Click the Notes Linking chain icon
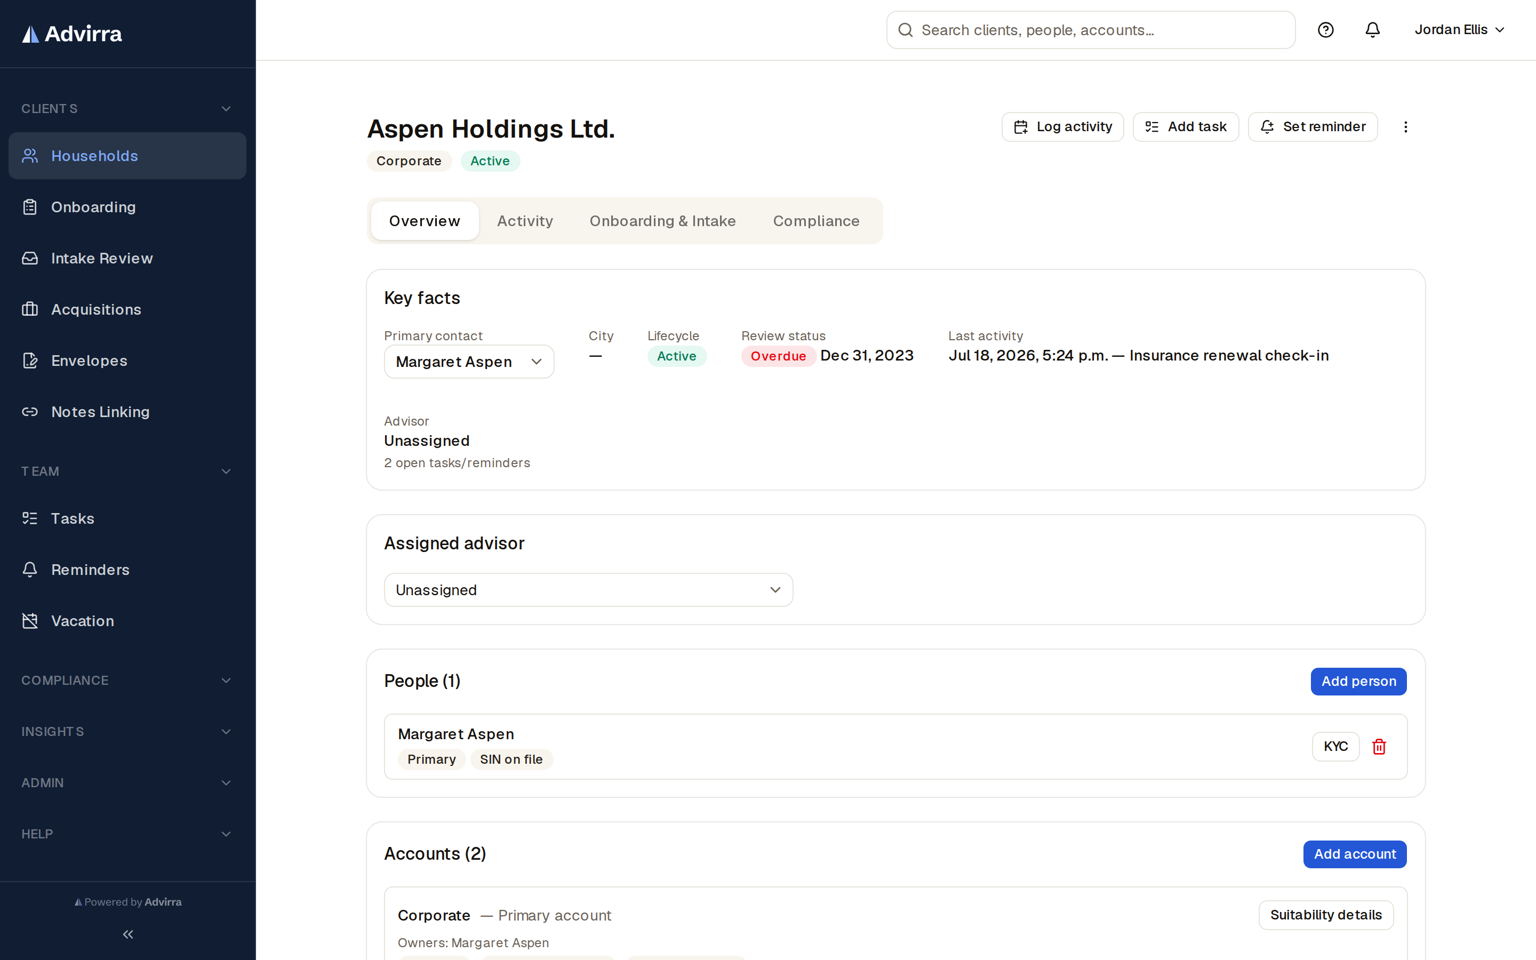This screenshot has width=1536, height=960. pyautogui.click(x=30, y=412)
